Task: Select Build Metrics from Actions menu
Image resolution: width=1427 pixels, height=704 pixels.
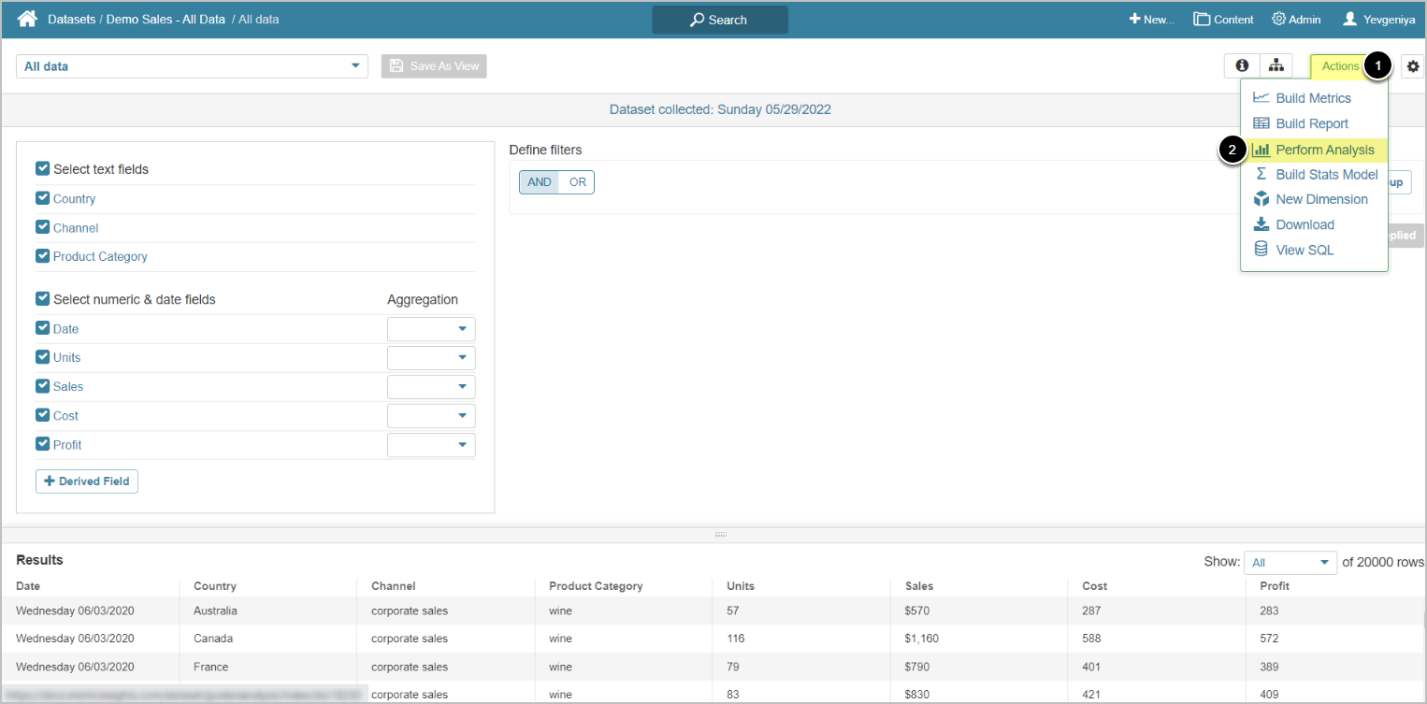Action: pos(1312,98)
